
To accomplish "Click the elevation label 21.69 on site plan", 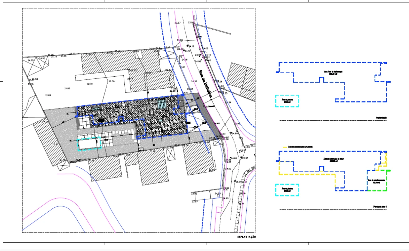I will coord(48,95).
